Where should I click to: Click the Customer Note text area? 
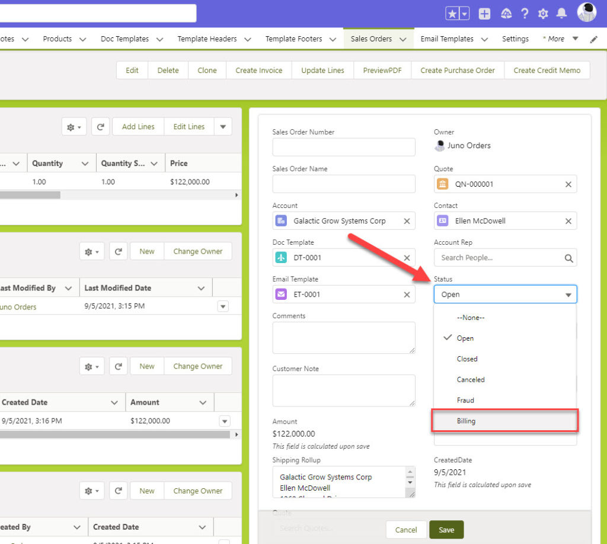click(x=344, y=391)
